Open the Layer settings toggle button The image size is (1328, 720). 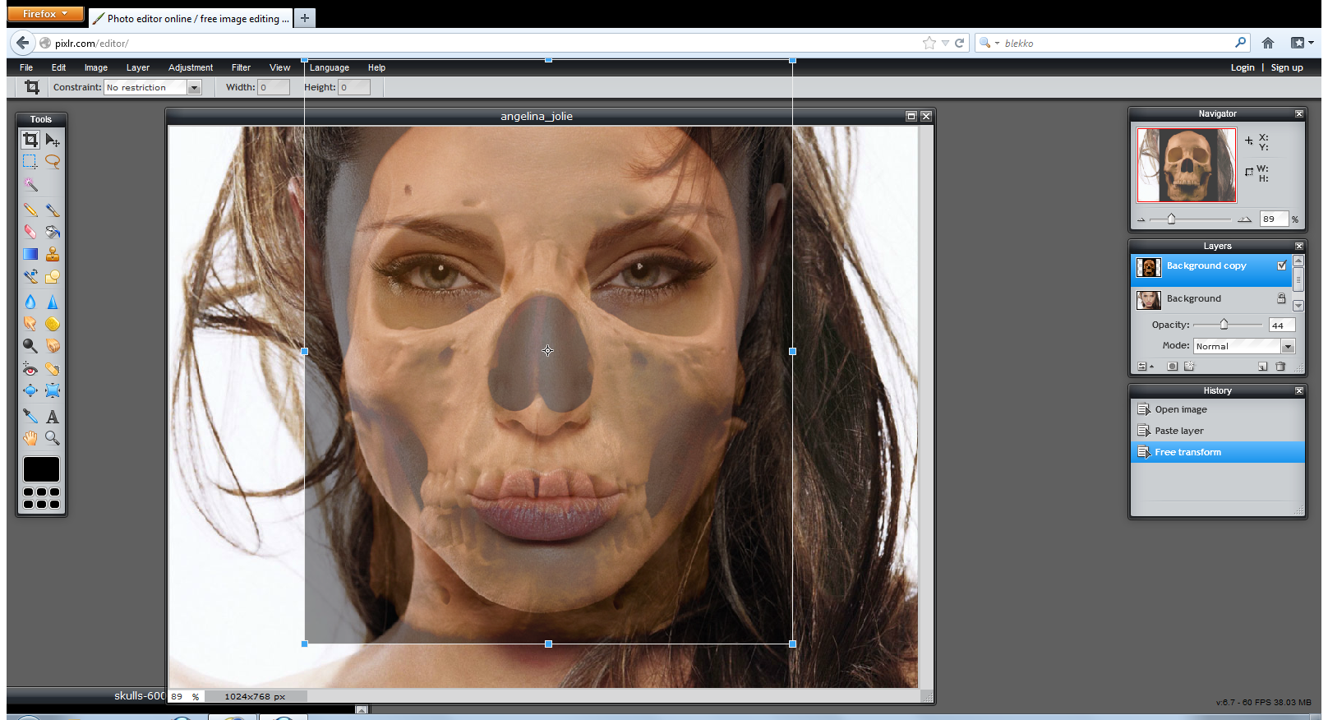pyautogui.click(x=1145, y=367)
